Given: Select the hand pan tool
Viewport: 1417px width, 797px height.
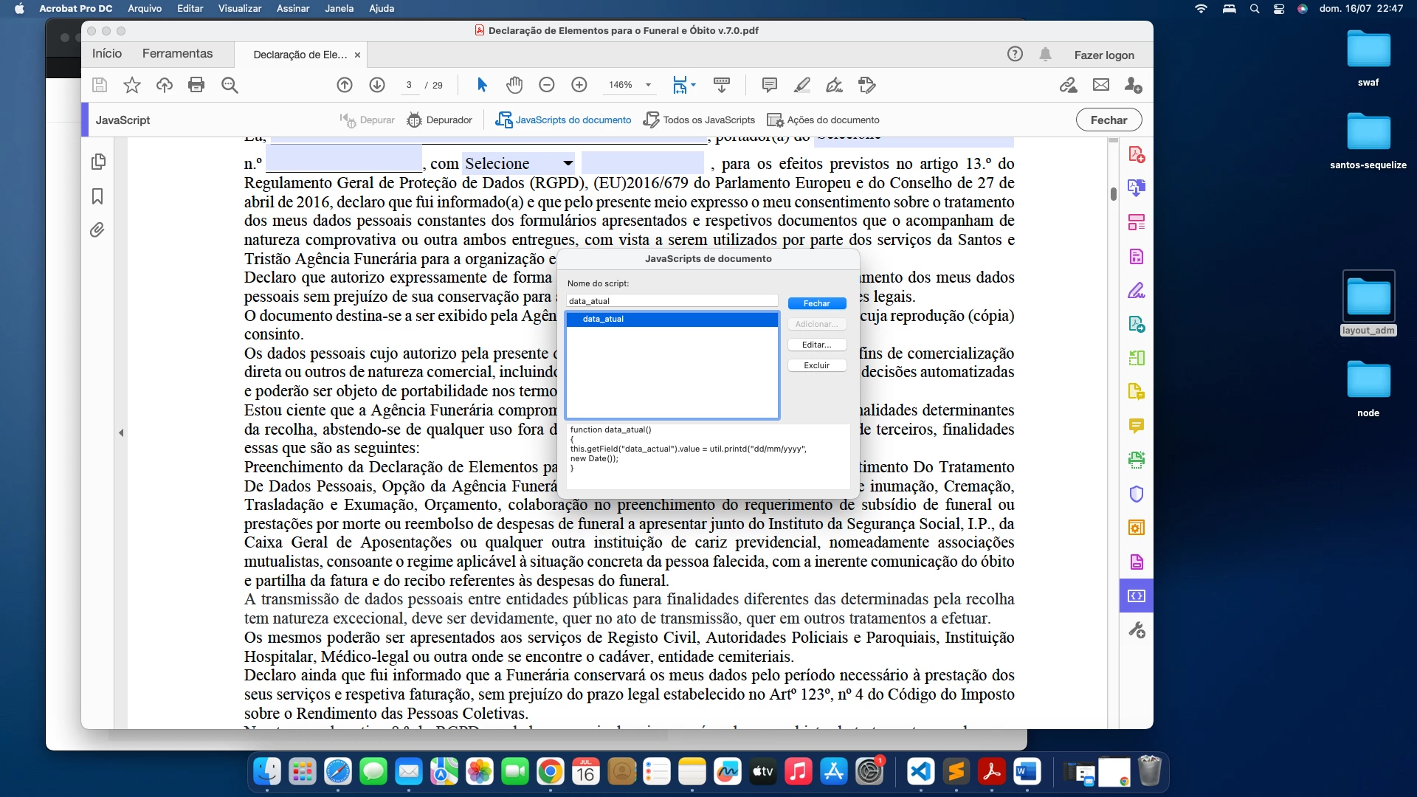Looking at the screenshot, I should [x=514, y=85].
